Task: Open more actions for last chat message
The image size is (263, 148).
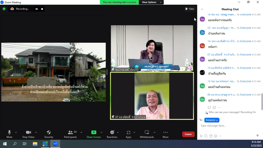Action: (x=219, y=107)
